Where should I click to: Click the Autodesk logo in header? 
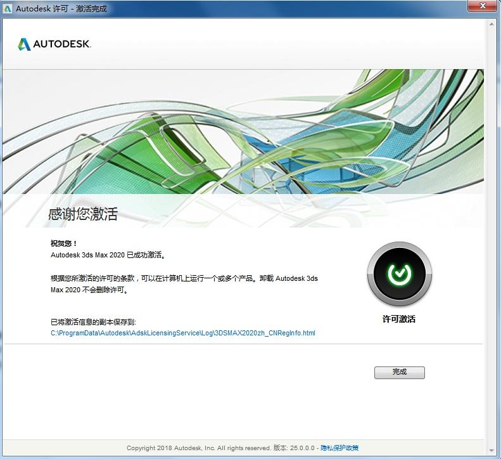click(54, 44)
